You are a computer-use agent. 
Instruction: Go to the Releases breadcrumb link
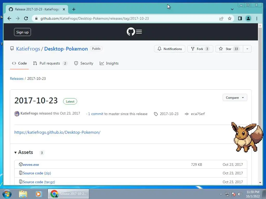pos(17,79)
